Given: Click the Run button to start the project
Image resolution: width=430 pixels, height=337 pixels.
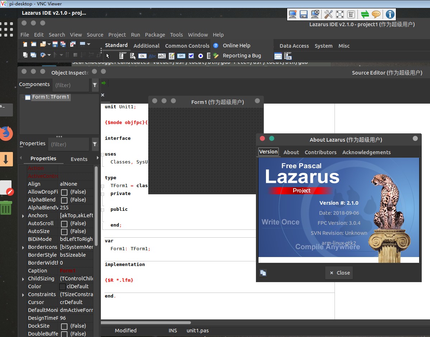Looking at the screenshot, I should 55,55.
